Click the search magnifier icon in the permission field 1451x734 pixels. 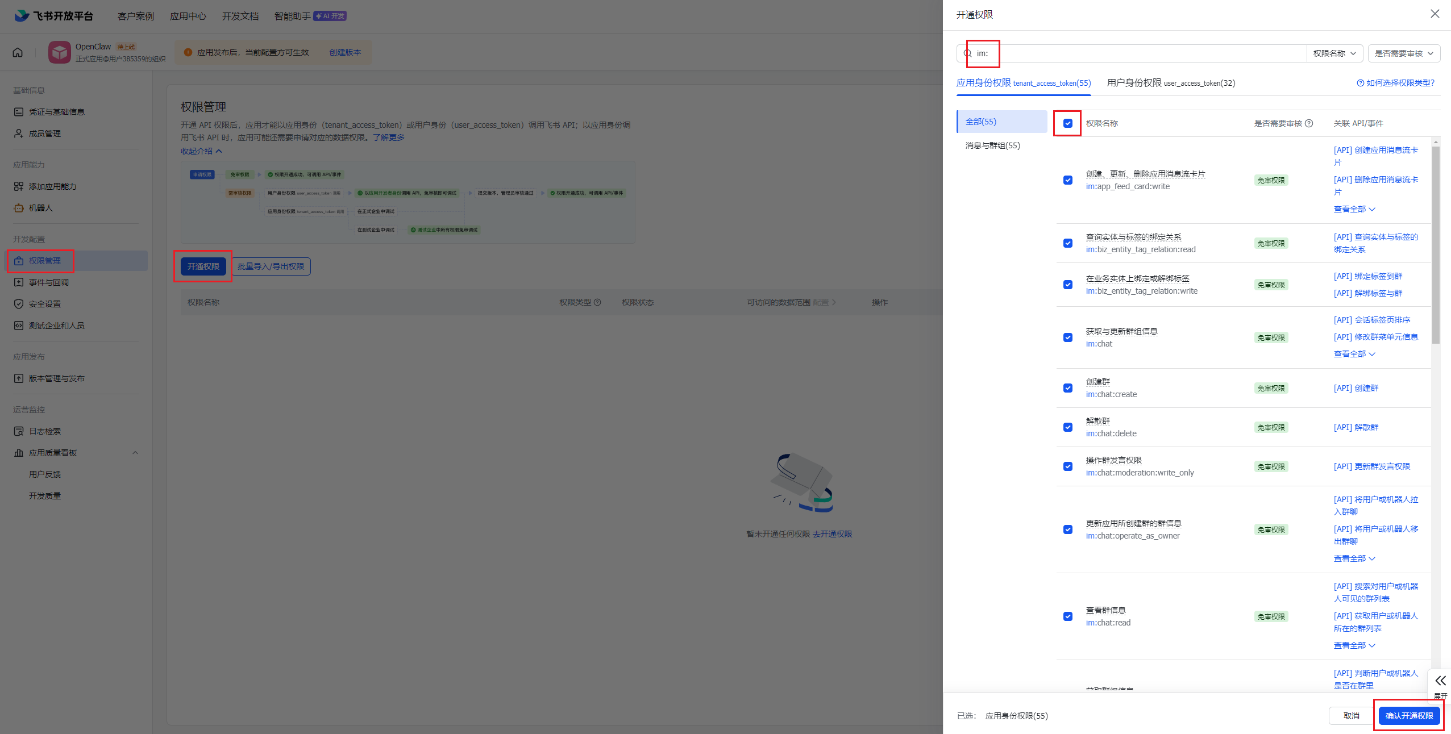[967, 53]
